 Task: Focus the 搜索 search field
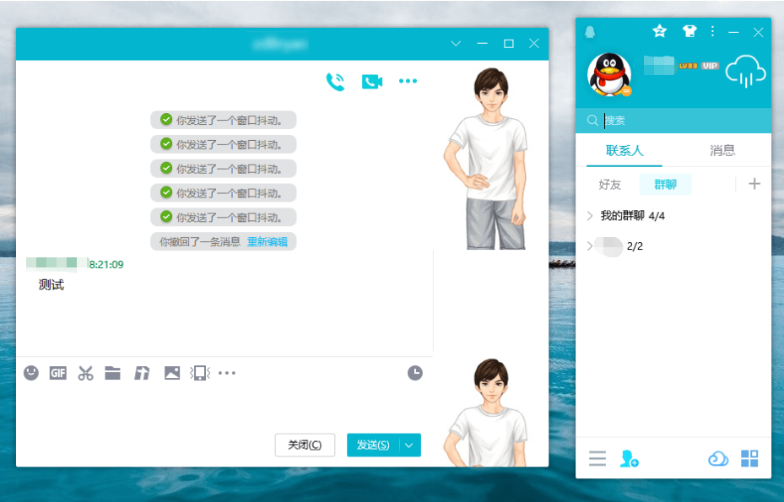coord(675,121)
